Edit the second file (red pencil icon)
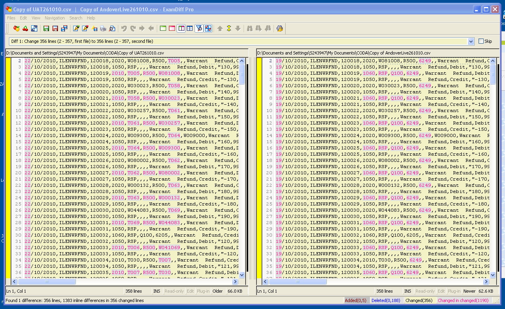This screenshot has height=309, width=505. tap(85, 28)
